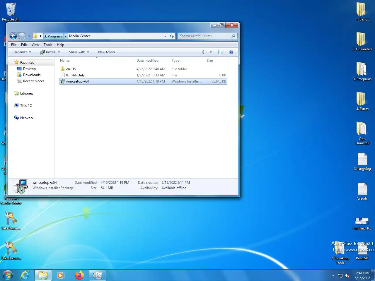Open the recent pages dropdown arrow

pyautogui.click(x=29, y=36)
